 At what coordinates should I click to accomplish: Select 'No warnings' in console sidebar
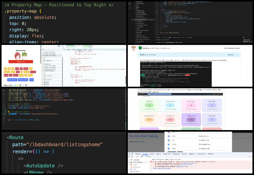[x=136, y=167]
